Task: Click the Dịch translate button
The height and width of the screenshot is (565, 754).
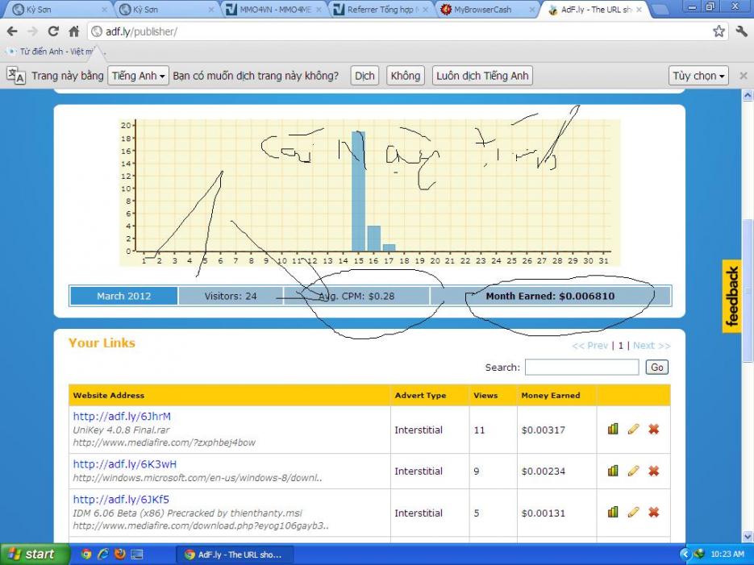Action: click(x=365, y=76)
